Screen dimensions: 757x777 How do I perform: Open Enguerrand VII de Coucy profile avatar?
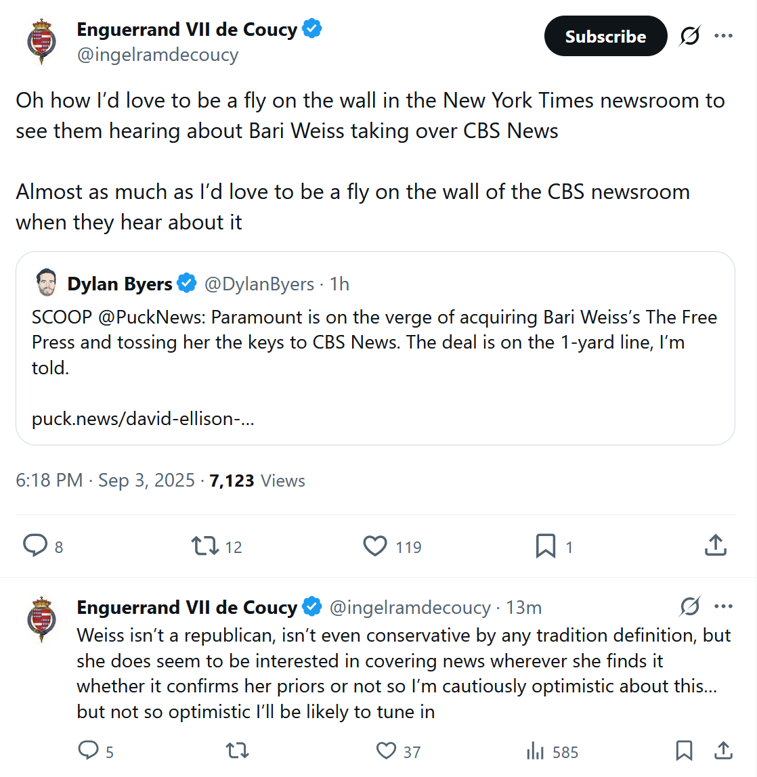click(42, 41)
